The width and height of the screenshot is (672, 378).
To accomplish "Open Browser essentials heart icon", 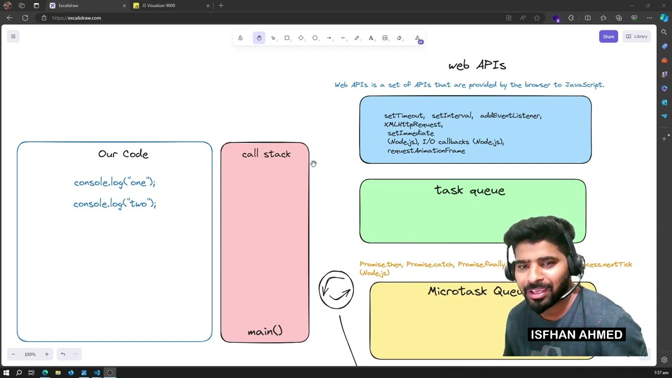I will pos(634,18).
